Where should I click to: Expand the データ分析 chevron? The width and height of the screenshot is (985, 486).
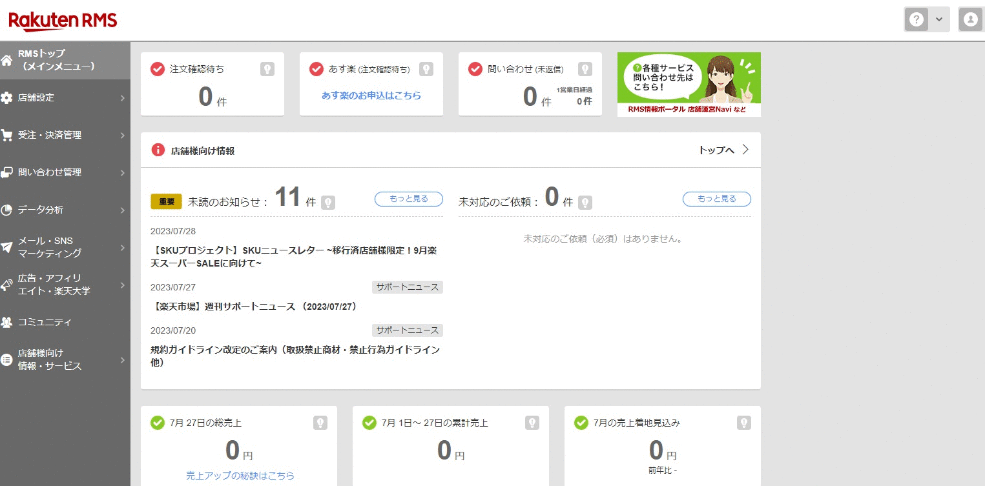pos(123,210)
